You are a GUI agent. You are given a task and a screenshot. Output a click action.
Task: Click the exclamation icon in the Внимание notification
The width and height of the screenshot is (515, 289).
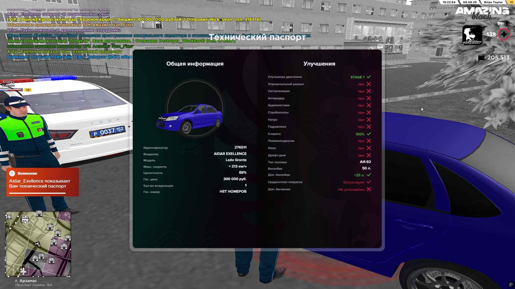tap(12, 173)
